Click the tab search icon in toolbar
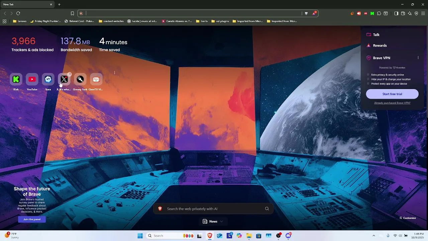Viewport: 428px width, 241px height. (x=386, y=13)
